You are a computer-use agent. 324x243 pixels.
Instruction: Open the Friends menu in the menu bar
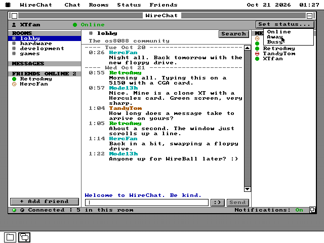tap(164, 5)
